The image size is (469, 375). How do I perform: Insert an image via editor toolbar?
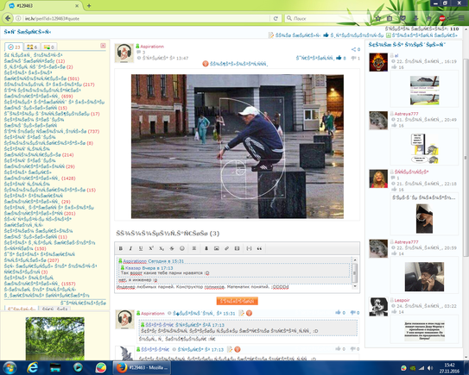click(x=217, y=248)
